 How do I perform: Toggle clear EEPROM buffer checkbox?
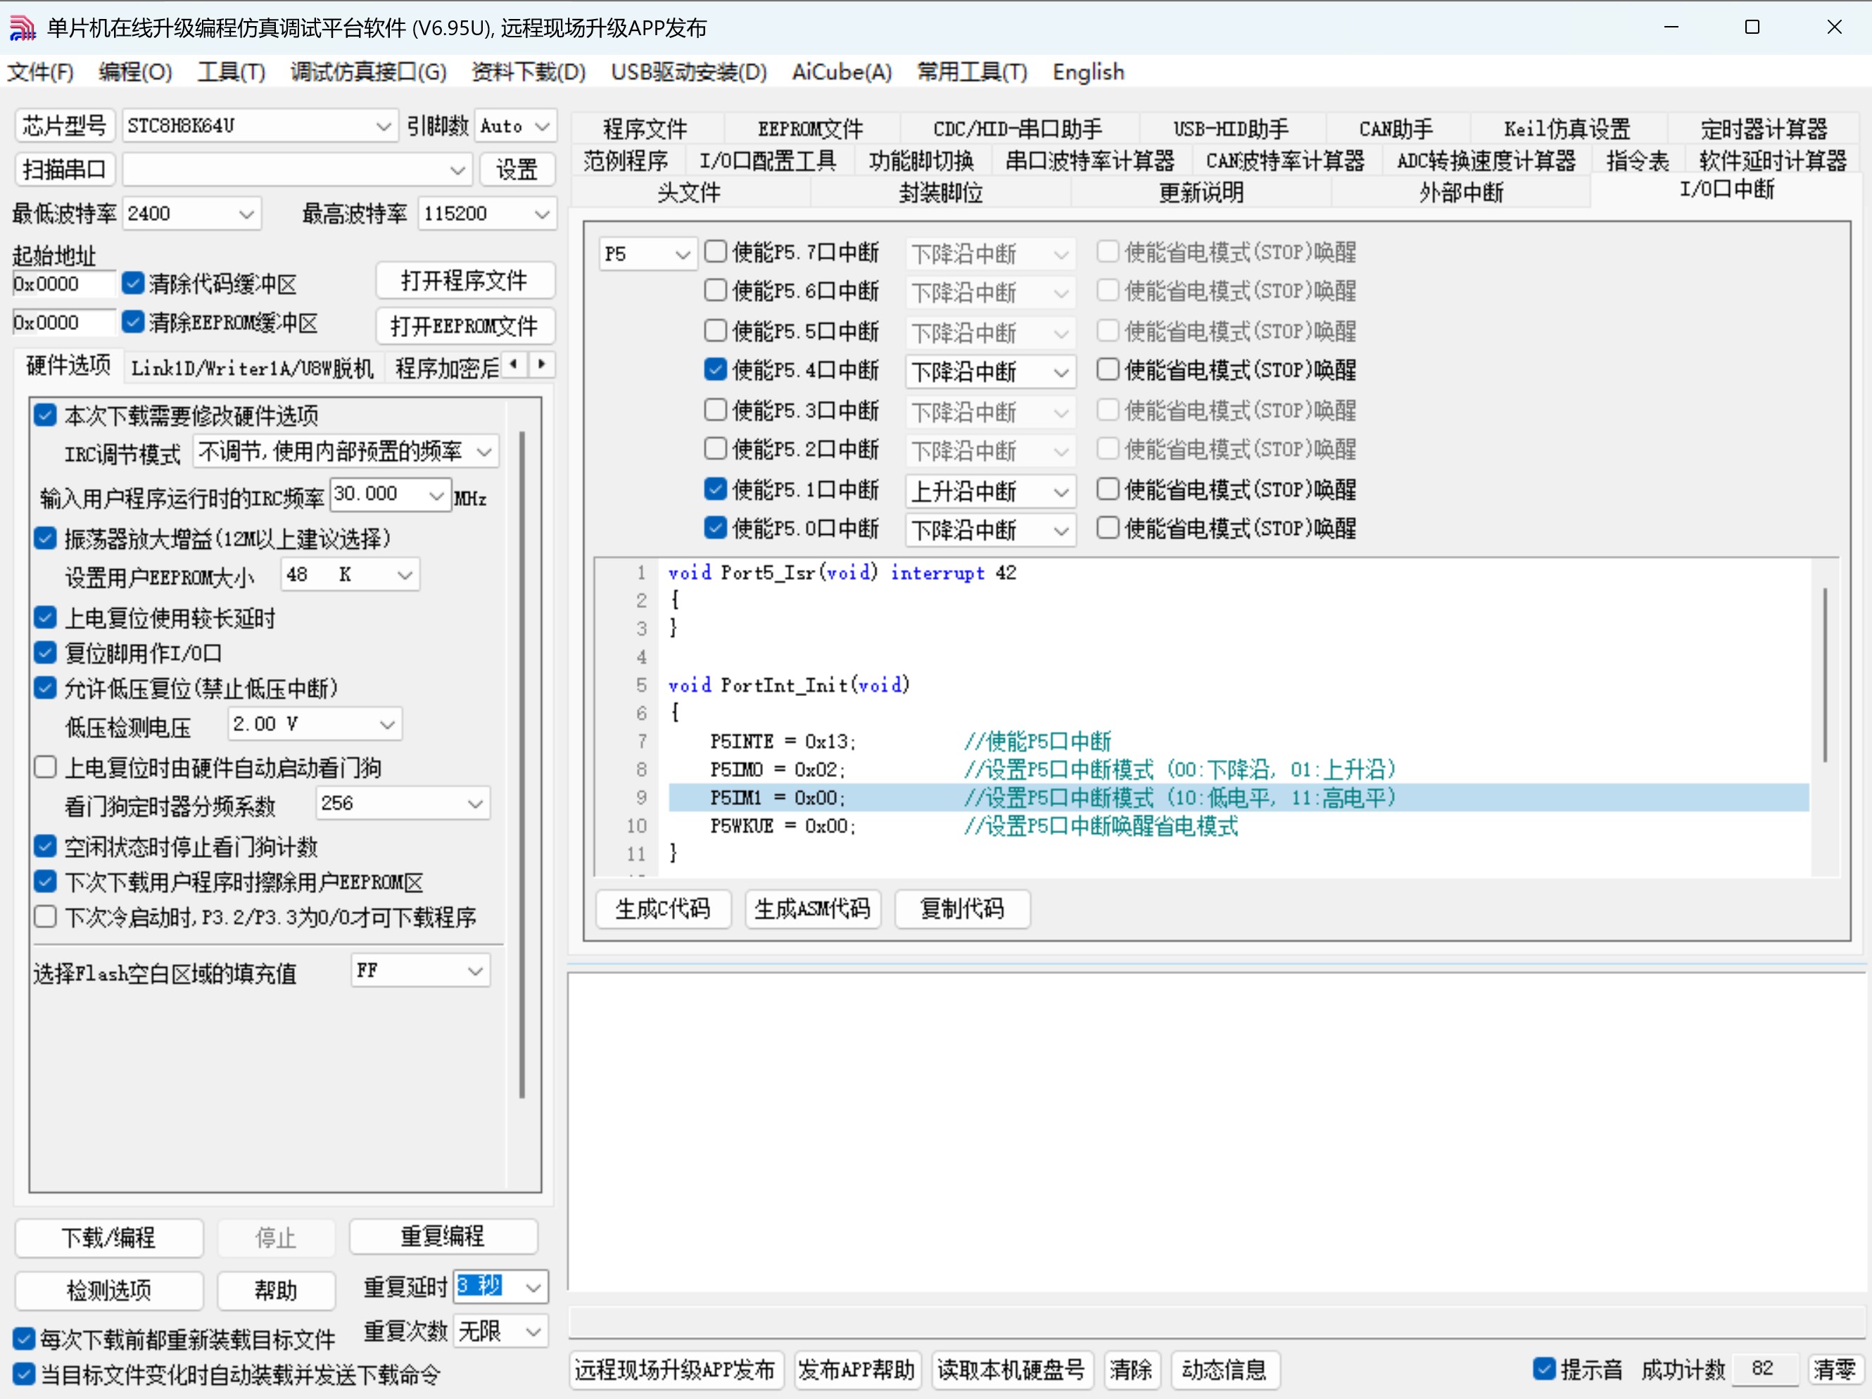[133, 322]
